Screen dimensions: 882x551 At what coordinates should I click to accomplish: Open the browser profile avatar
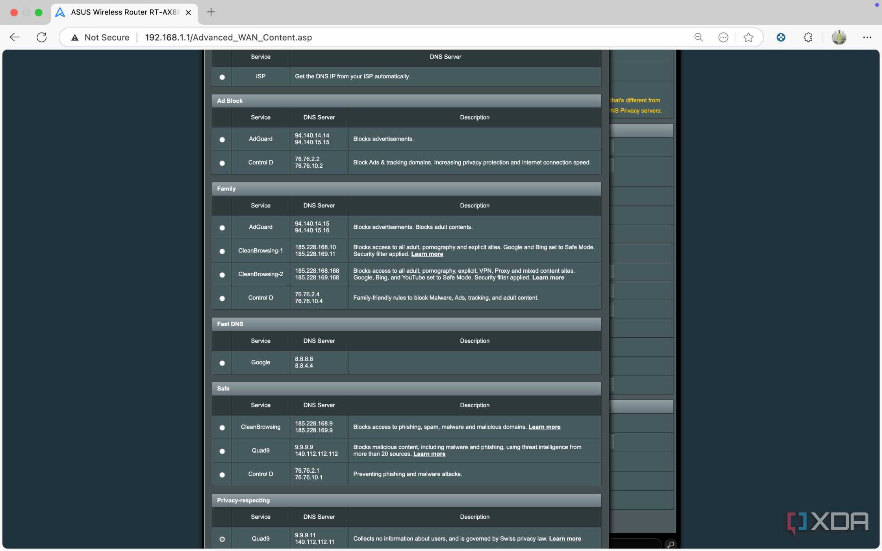(839, 37)
